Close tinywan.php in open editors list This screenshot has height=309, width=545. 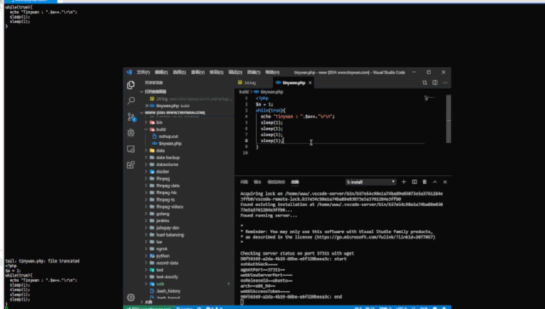147,106
